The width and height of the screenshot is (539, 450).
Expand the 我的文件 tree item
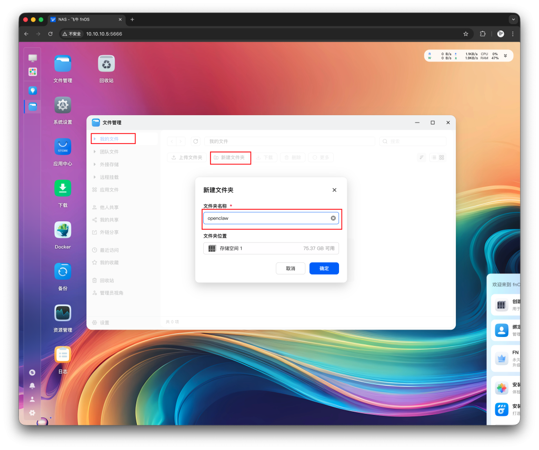pyautogui.click(x=95, y=139)
